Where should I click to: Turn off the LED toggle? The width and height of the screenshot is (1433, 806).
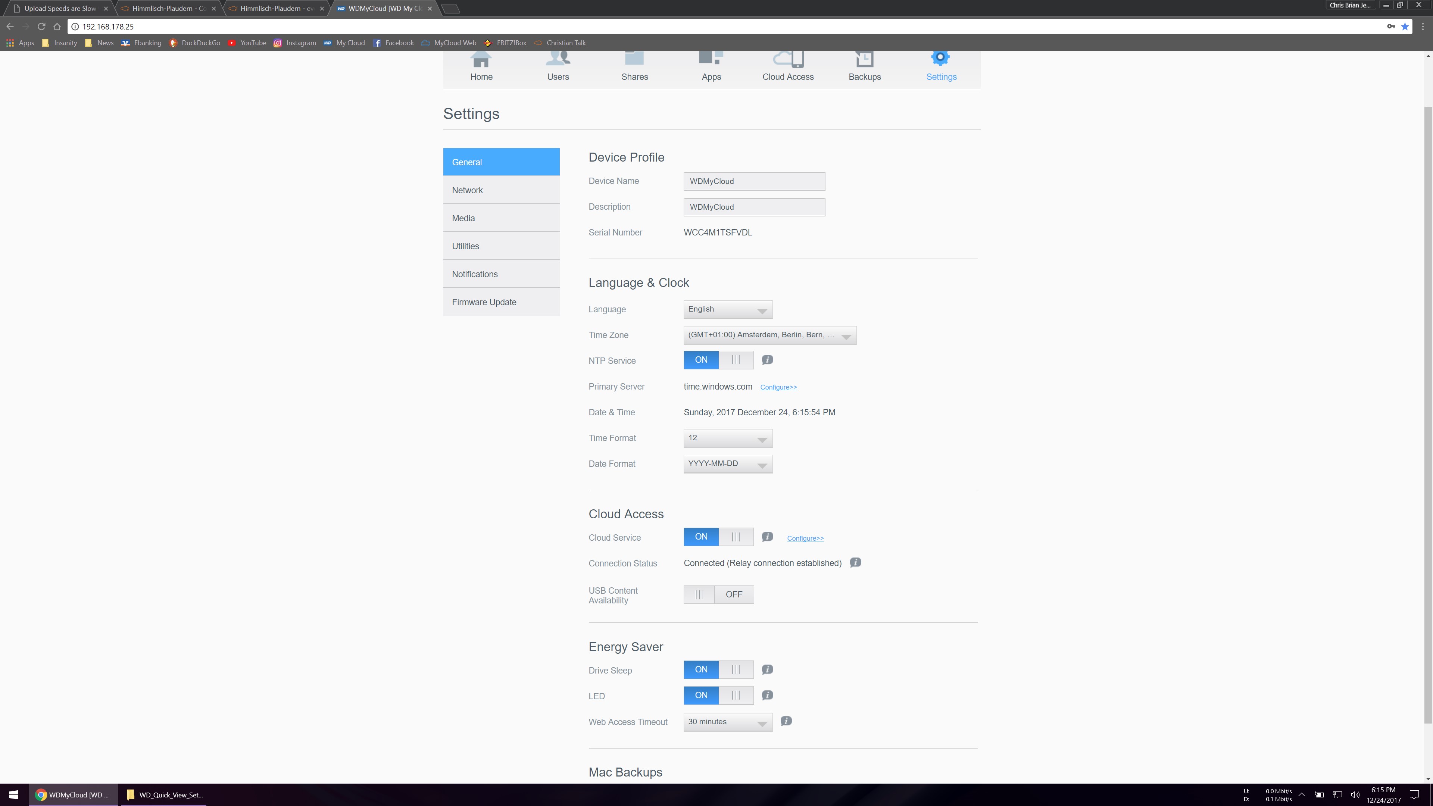coord(718,695)
